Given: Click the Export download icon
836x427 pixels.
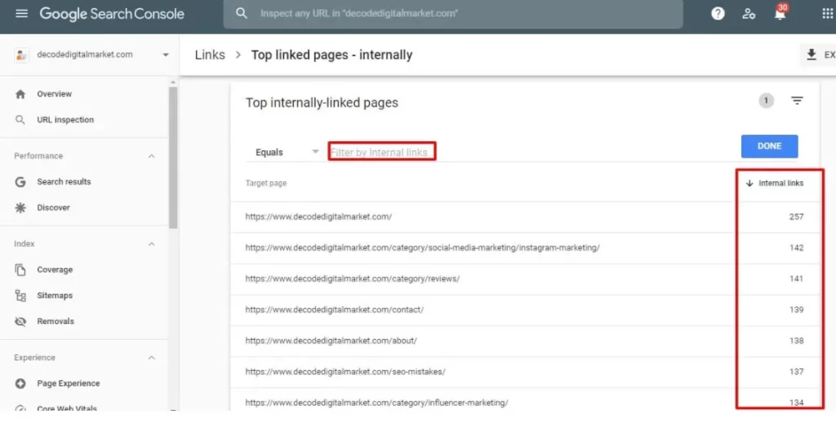Looking at the screenshot, I should (812, 55).
